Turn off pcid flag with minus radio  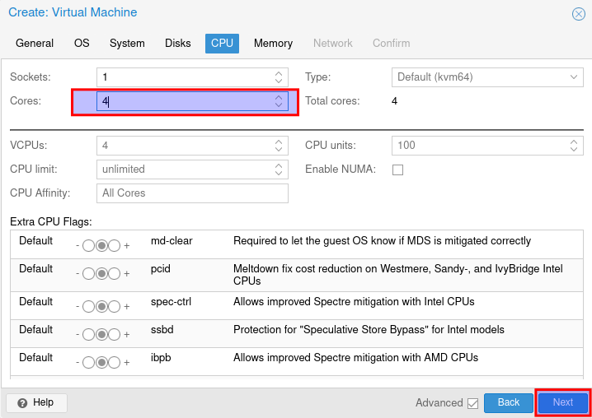[x=88, y=274]
